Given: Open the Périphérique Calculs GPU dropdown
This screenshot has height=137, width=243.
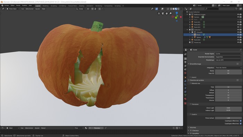Looking at the screenshot, I should tap(228, 60).
